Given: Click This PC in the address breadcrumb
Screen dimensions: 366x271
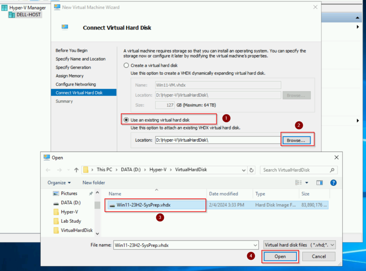Looking at the screenshot, I should click(x=104, y=170).
